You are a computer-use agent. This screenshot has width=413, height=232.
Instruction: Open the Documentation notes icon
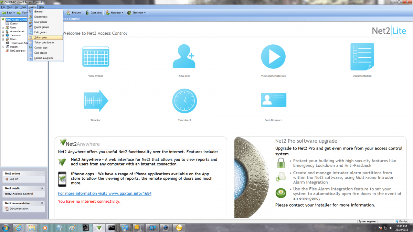(362, 56)
